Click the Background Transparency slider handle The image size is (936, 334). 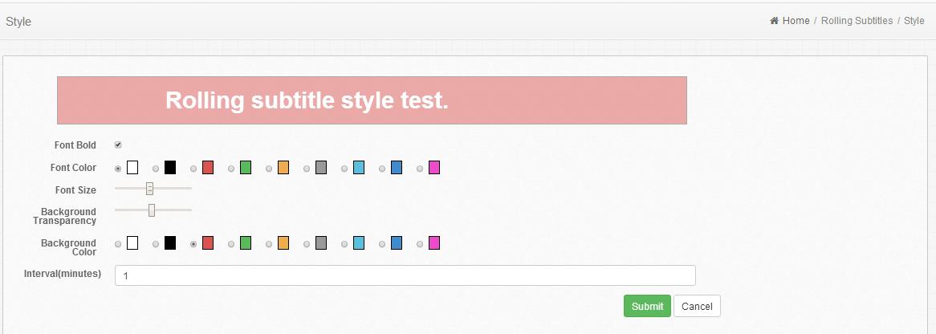pyautogui.click(x=152, y=210)
